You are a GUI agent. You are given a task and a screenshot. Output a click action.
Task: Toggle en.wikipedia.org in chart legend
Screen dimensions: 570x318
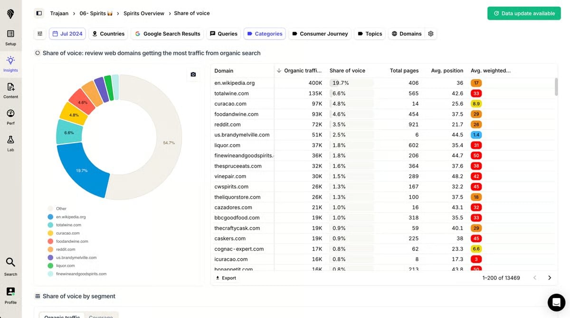[x=66, y=217]
